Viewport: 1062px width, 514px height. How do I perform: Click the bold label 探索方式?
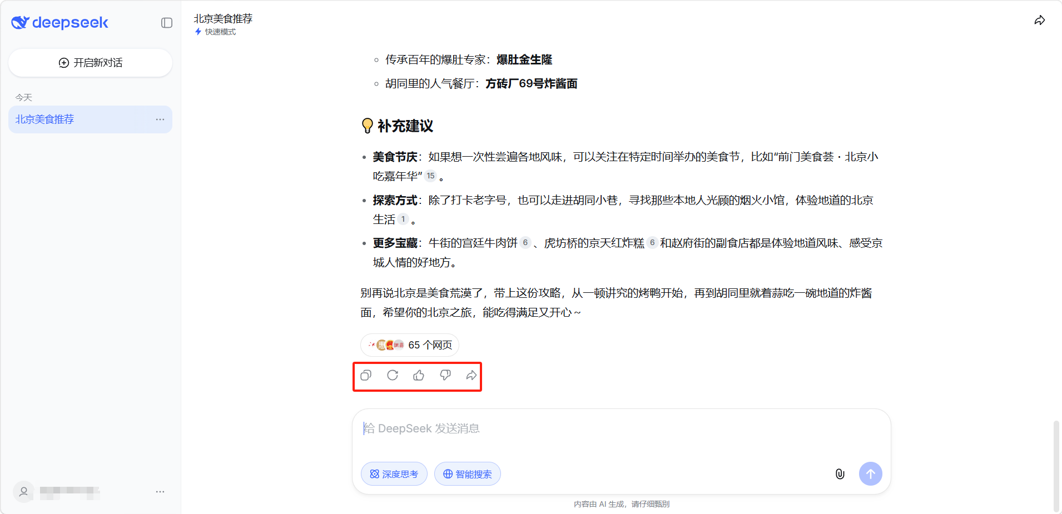pos(395,200)
